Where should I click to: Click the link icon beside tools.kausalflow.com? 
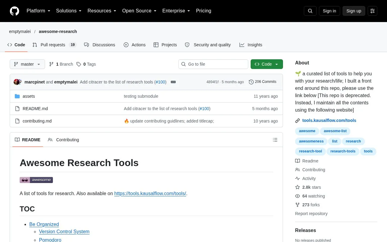point(298,121)
